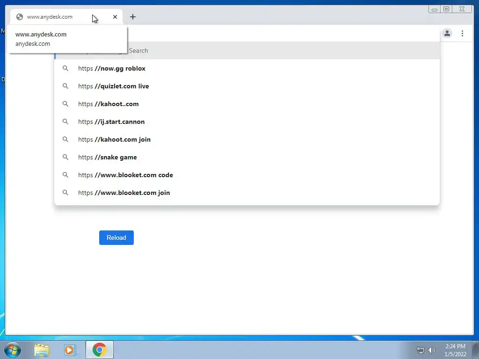Click search icon beside ij.start.cannon
Viewport: 479px width, 359px height.
click(65, 122)
